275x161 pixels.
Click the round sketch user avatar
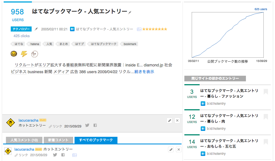(x=34, y=54)
